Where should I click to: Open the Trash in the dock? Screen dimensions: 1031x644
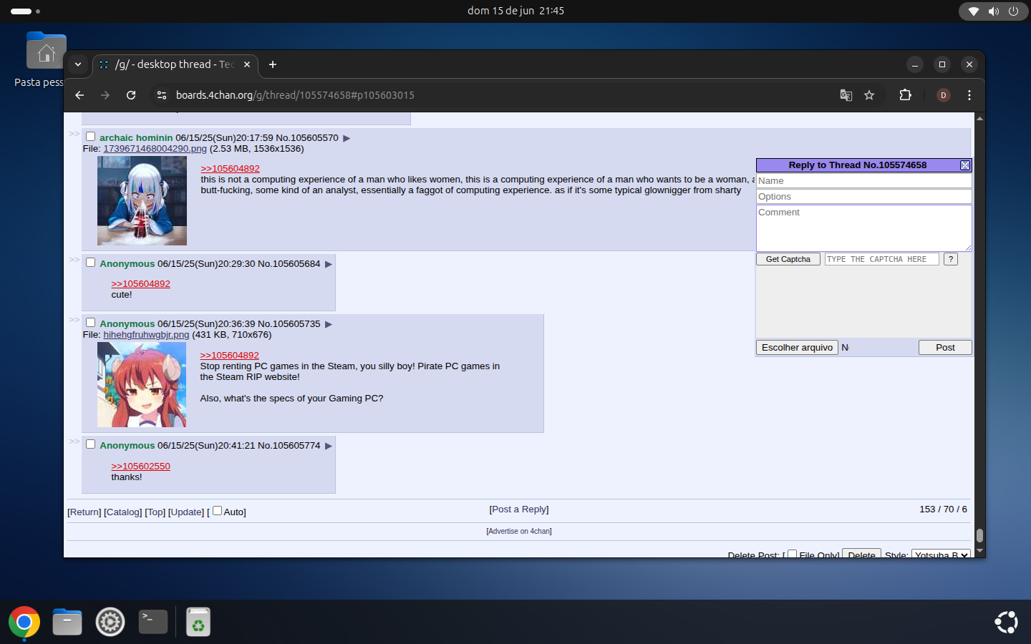coord(198,622)
